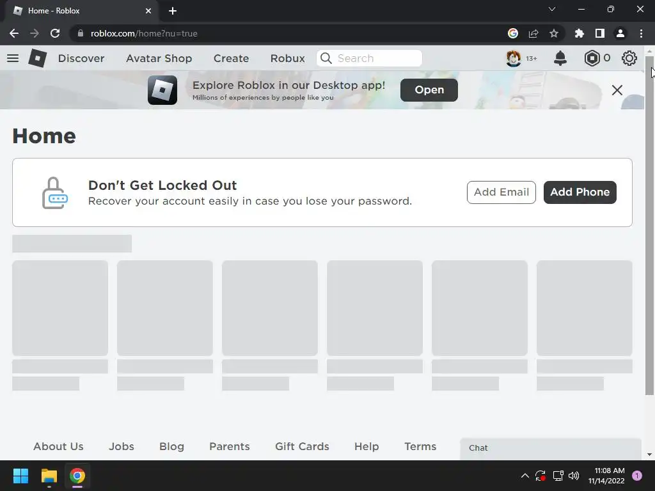View site information padlock
This screenshot has width=655, height=491.
[x=81, y=33]
